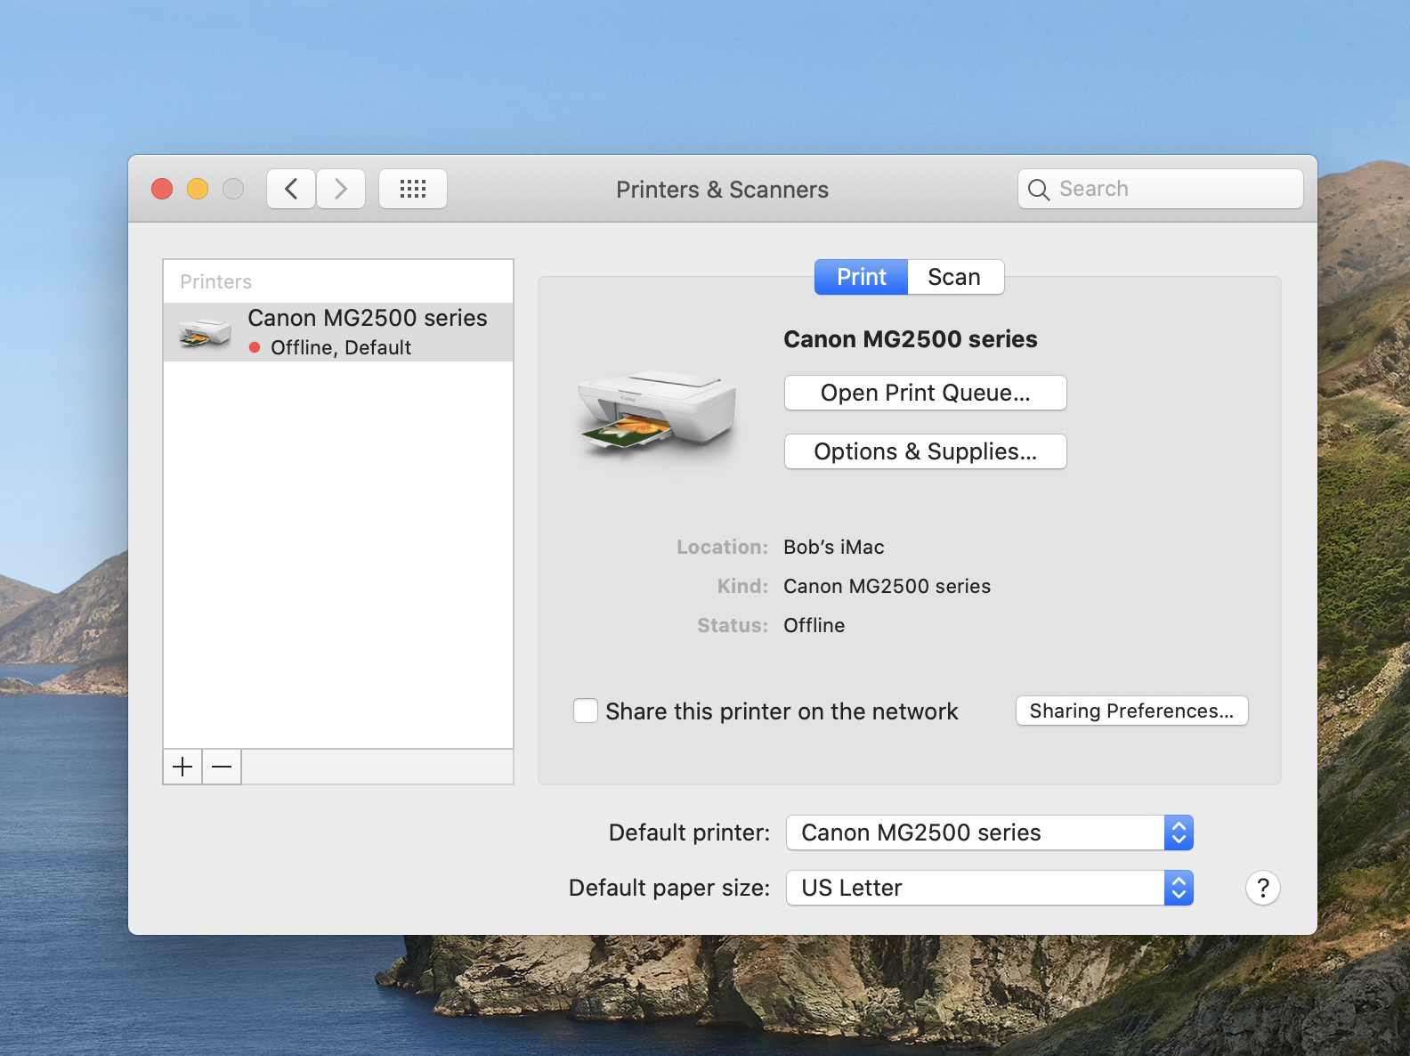
Task: Minimize the window with the yellow button
Action: coord(198,189)
